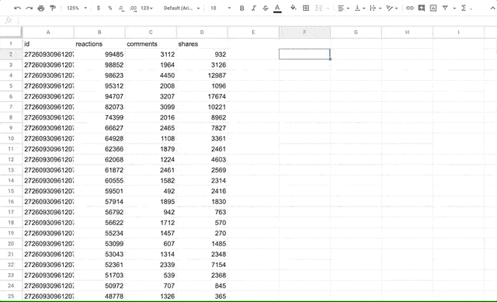Select column A header
This screenshot has width=497, height=302.
pyautogui.click(x=48, y=33)
